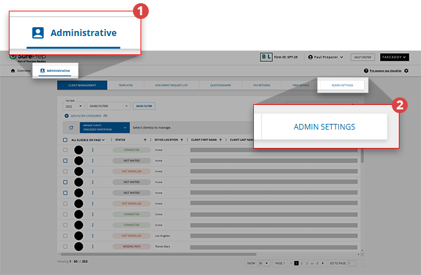Image resolution: width=421 pixels, height=275 pixels.
Task: Switch to the Templates tab
Action: [125, 85]
